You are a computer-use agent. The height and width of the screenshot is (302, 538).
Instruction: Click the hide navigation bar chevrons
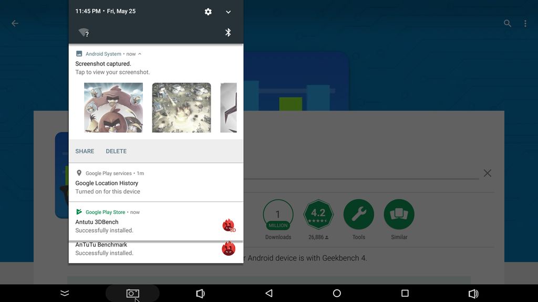pyautogui.click(x=65, y=294)
